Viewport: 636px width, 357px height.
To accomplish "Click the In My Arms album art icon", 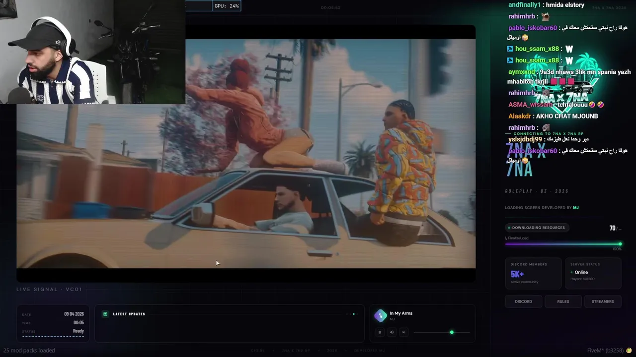I will pyautogui.click(x=380, y=316).
